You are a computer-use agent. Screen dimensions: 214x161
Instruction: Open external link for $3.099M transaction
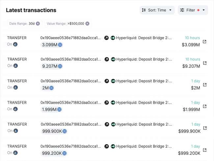[x=205, y=41]
